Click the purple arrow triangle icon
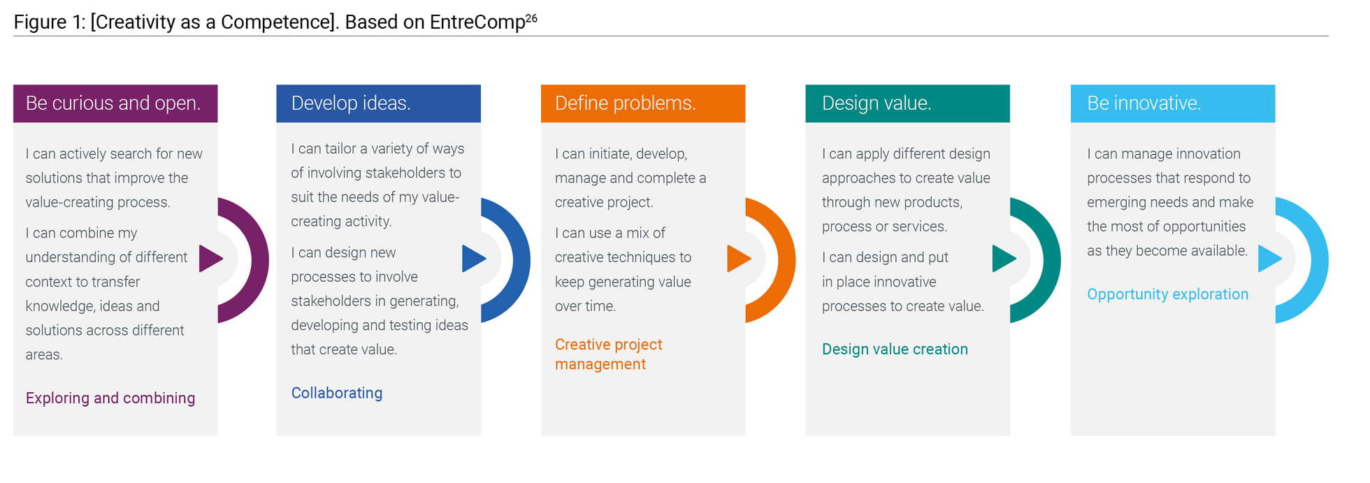1370x483 pixels. 209,259
